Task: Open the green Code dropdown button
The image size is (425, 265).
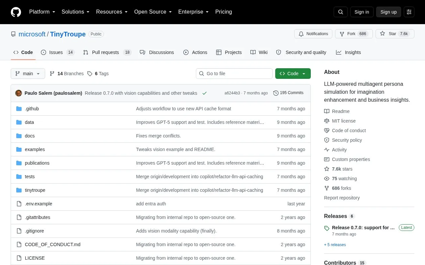Action: [x=293, y=74]
